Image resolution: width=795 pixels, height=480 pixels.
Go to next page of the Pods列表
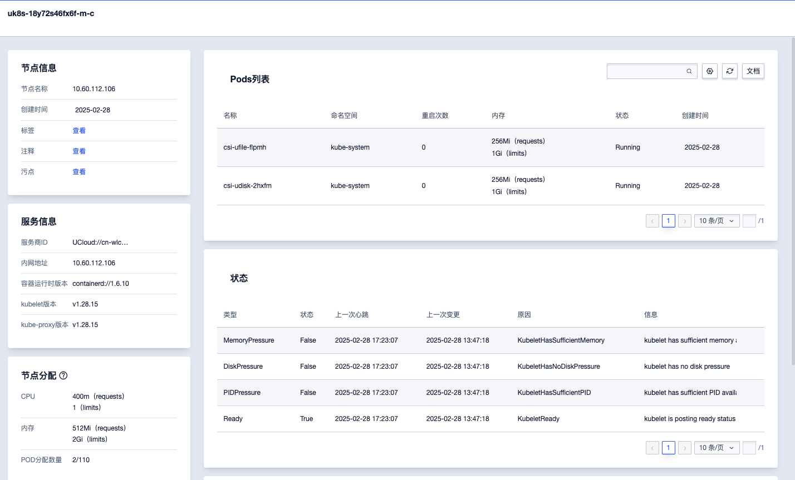coord(684,221)
